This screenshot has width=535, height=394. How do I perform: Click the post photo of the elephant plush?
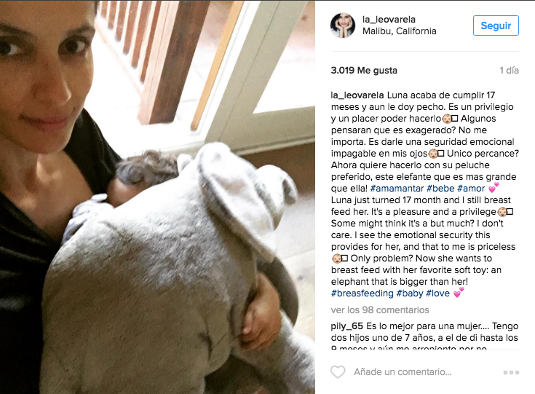point(157,197)
